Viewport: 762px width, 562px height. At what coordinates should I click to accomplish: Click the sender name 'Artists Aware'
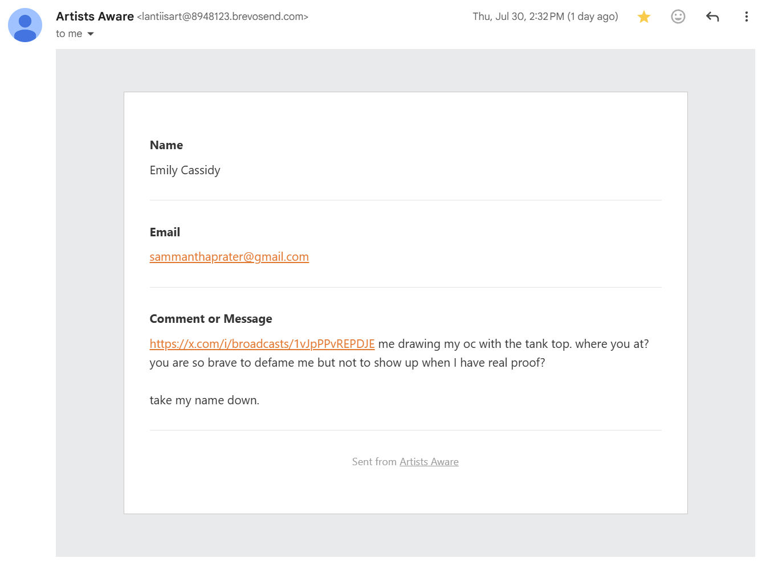click(95, 17)
